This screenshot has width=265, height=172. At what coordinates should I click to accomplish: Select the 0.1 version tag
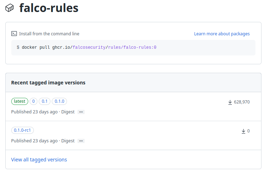45,101
